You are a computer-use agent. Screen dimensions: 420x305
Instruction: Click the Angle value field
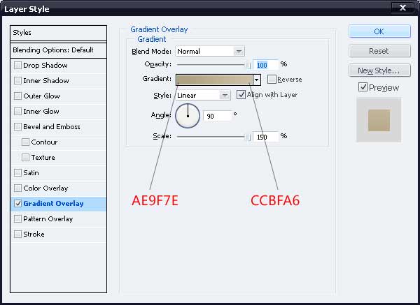click(217, 116)
